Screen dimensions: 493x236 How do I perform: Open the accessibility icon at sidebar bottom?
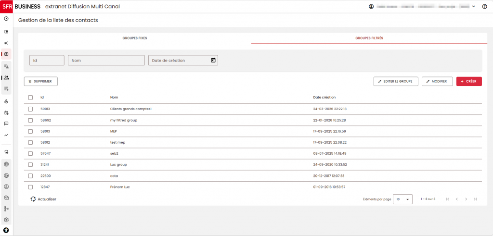(x=6, y=230)
